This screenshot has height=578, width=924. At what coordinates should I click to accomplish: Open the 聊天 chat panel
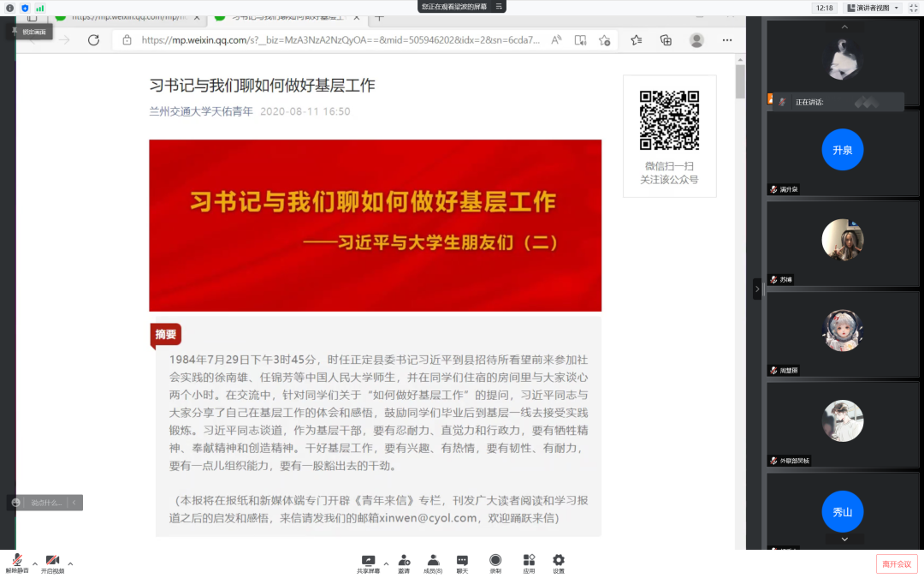point(463,563)
